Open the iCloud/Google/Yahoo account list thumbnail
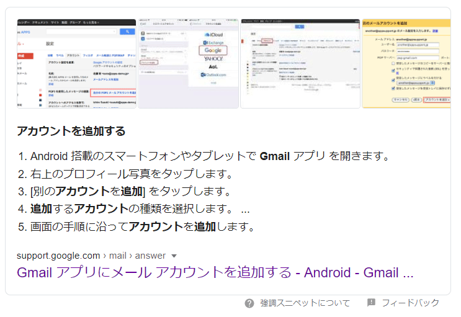 pyautogui.click(x=188, y=63)
